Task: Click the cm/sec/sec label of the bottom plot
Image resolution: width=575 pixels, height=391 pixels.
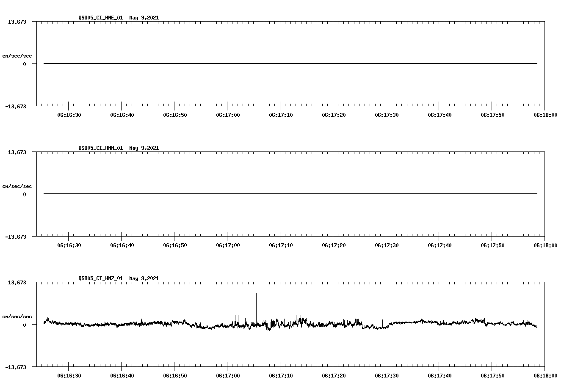Action: tap(17, 316)
